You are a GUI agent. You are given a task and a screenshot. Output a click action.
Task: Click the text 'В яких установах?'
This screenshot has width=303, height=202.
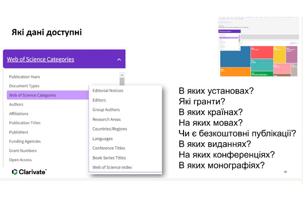click(x=216, y=91)
